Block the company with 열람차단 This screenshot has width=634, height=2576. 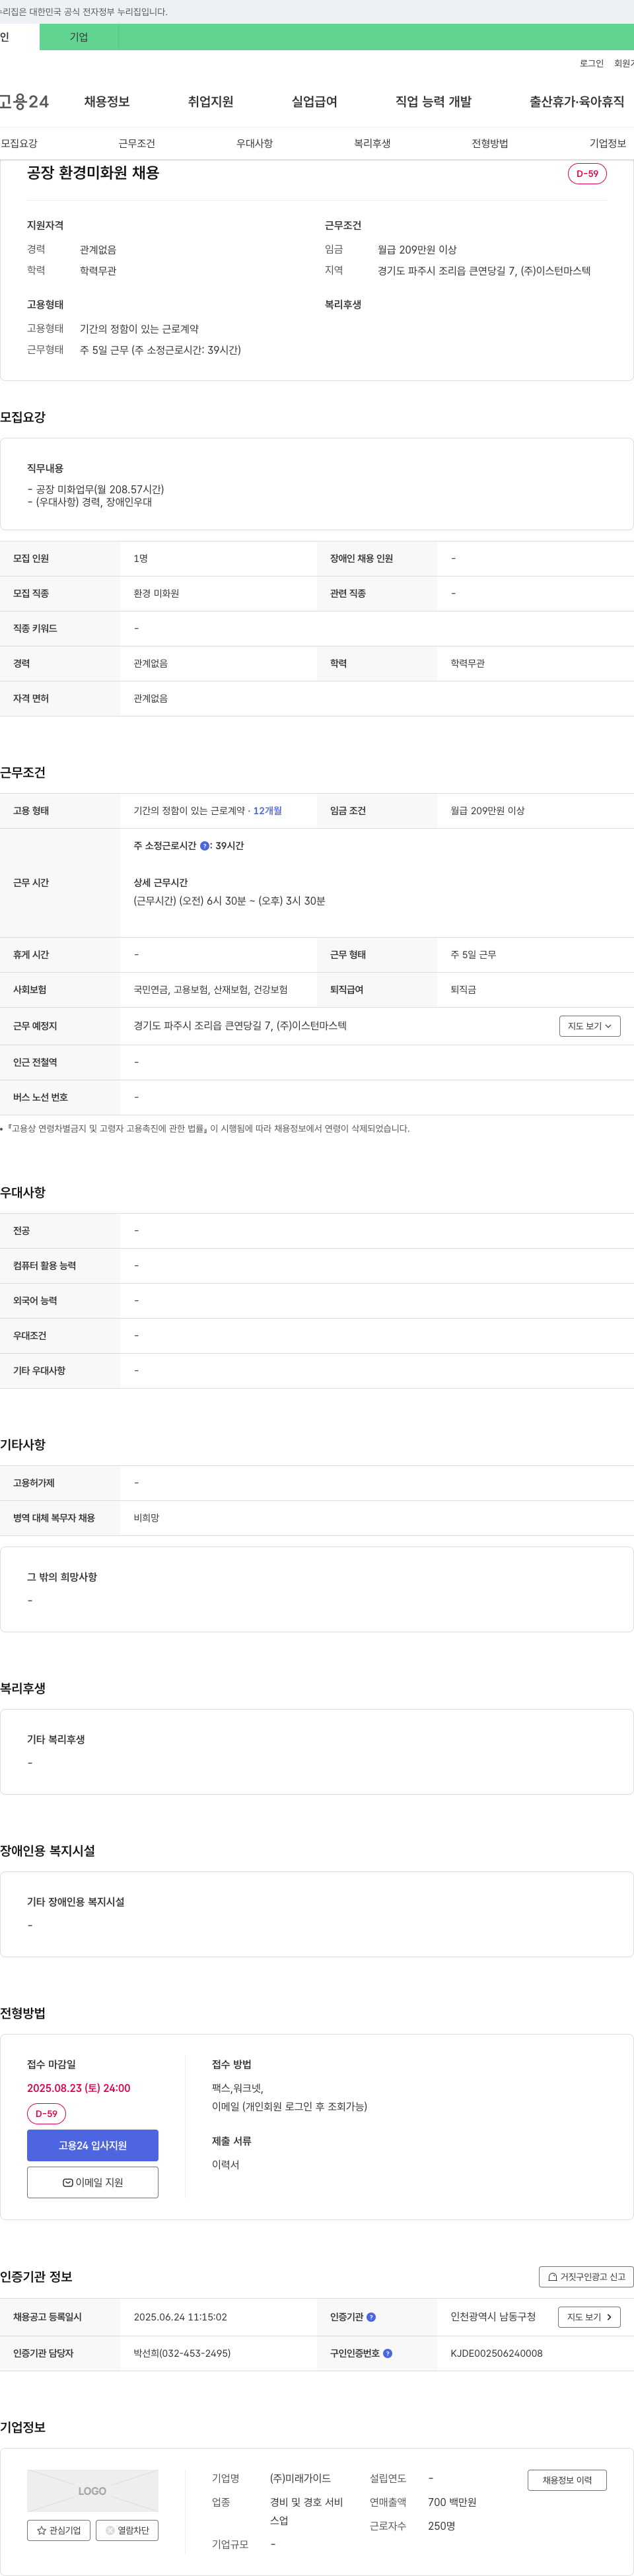(127, 2530)
